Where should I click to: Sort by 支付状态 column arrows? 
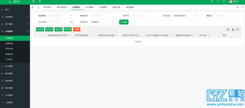point(209,36)
